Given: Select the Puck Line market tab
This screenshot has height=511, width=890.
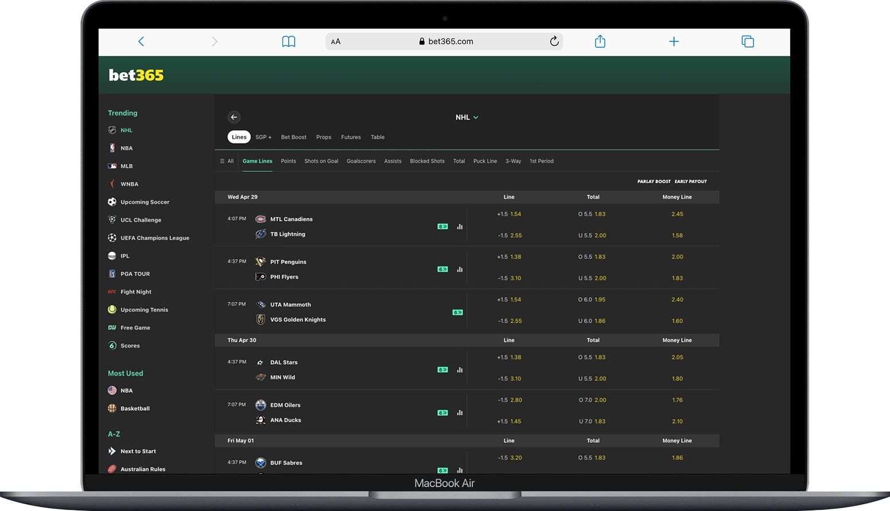Looking at the screenshot, I should click(x=485, y=161).
